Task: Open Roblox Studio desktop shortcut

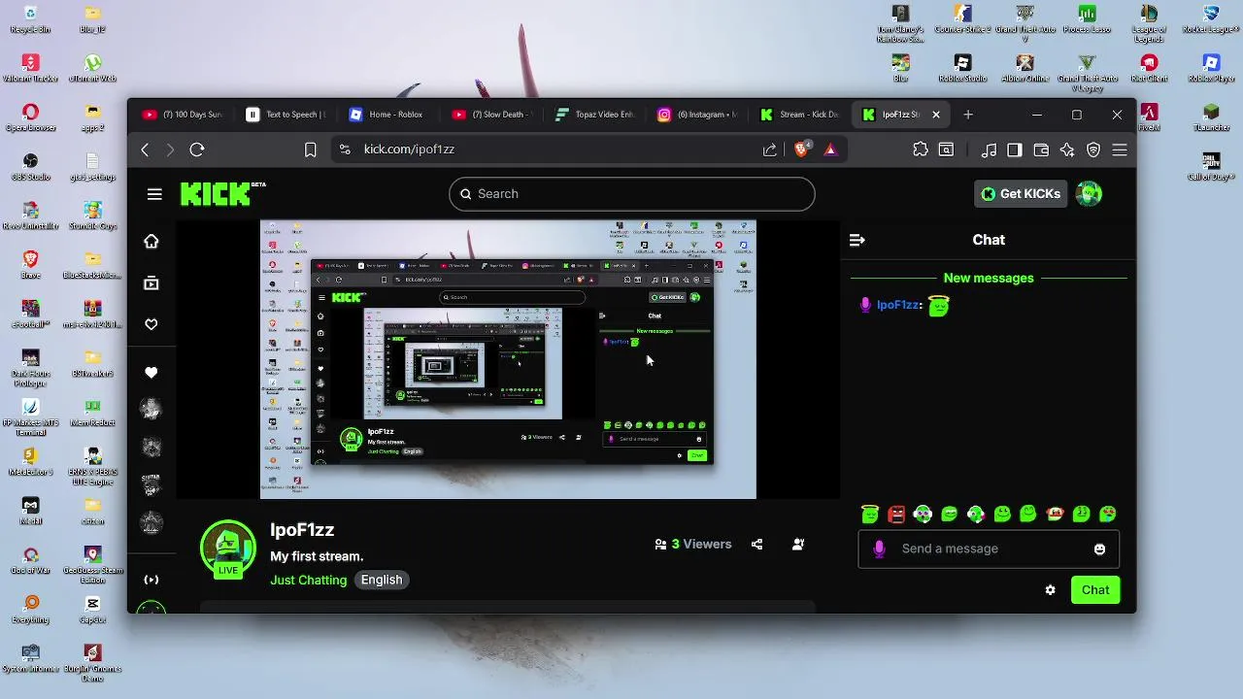Action: tap(962, 69)
